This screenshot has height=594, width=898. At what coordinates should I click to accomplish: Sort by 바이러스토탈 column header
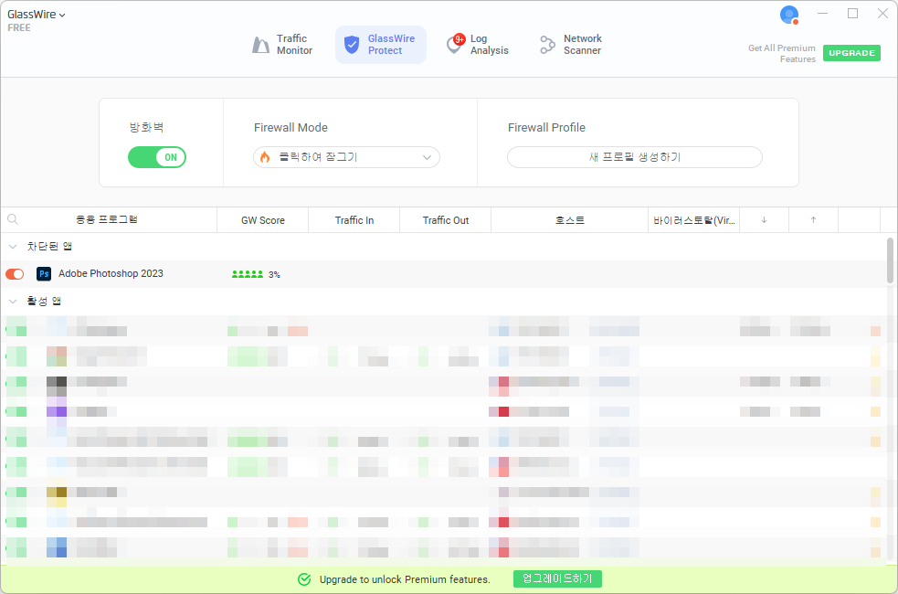pyautogui.click(x=694, y=220)
